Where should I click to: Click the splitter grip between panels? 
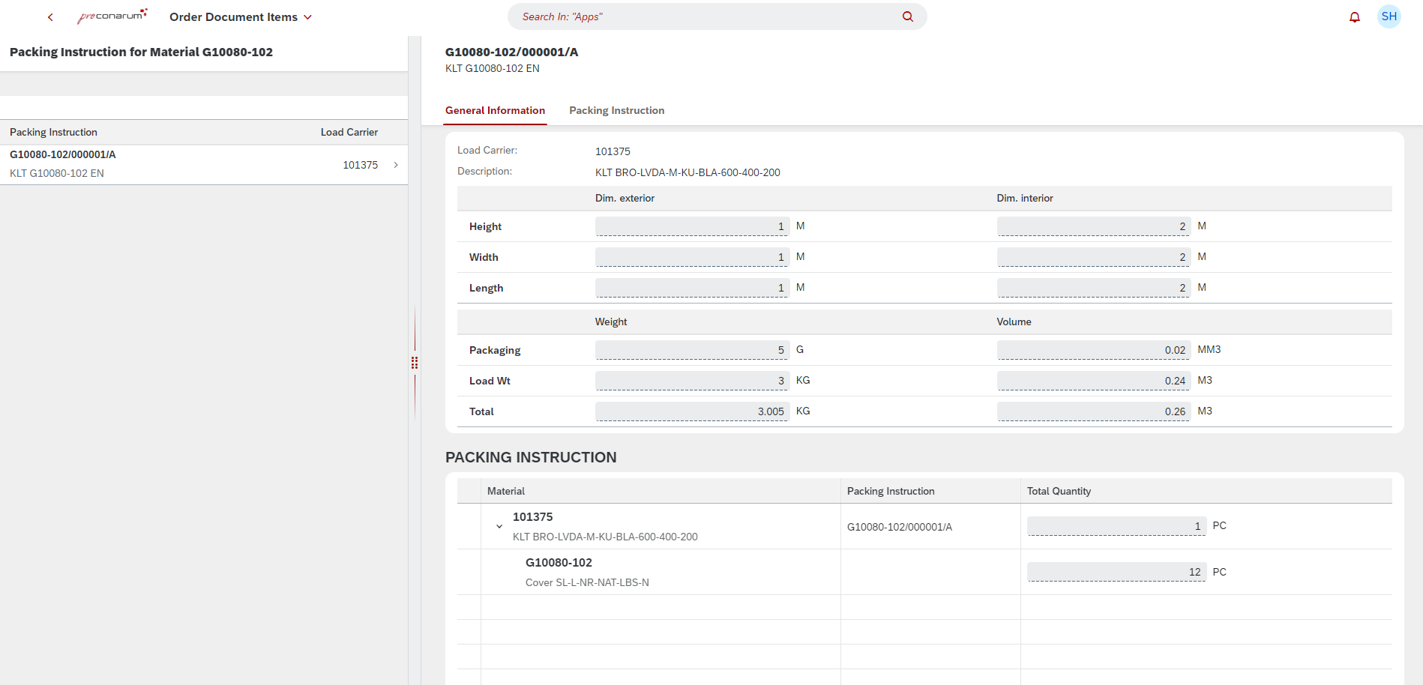[415, 363]
